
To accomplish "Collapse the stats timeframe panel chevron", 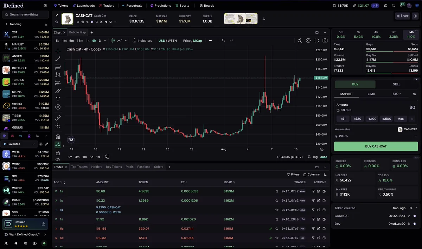I will 416,31.
